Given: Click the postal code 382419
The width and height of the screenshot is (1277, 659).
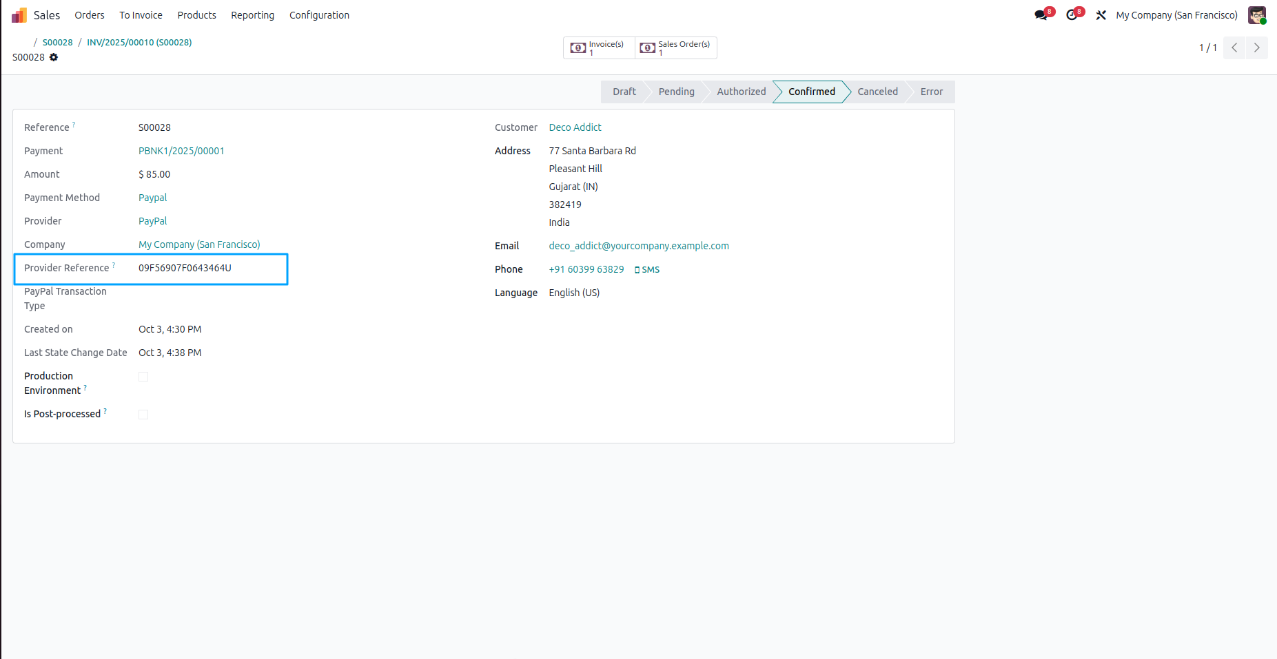Looking at the screenshot, I should pyautogui.click(x=565, y=205).
